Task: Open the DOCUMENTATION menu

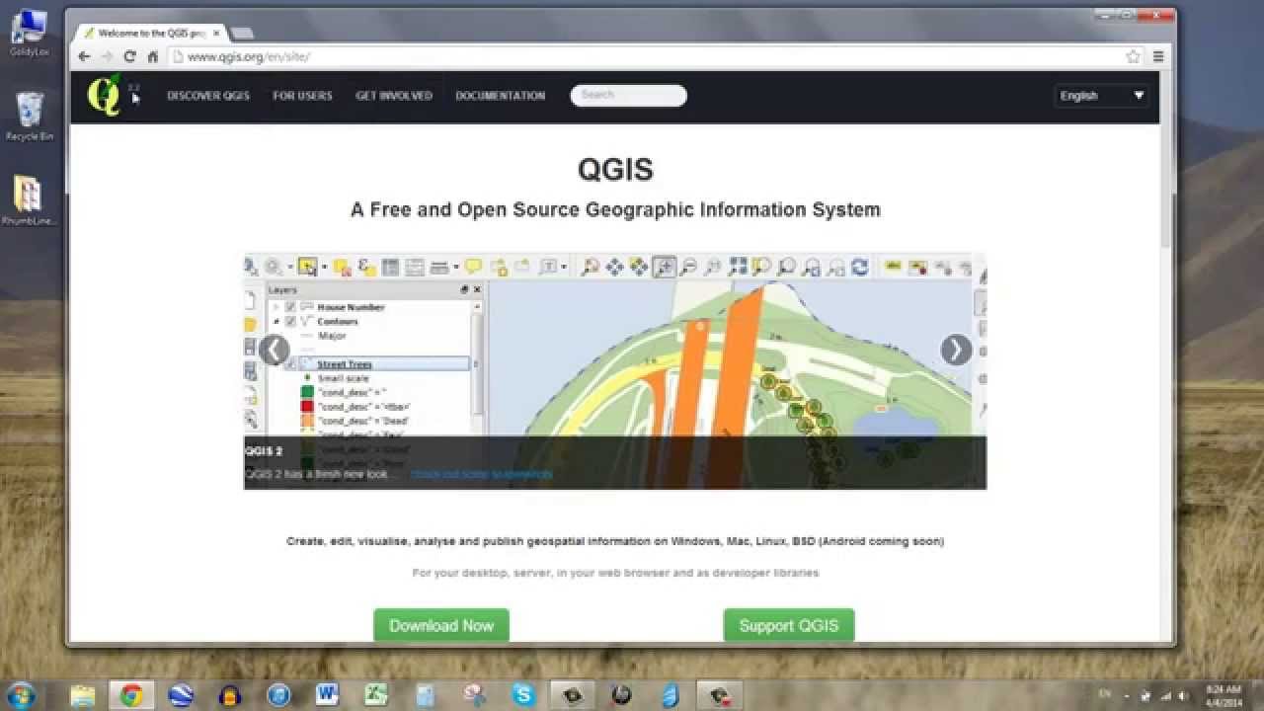Action: [x=500, y=96]
